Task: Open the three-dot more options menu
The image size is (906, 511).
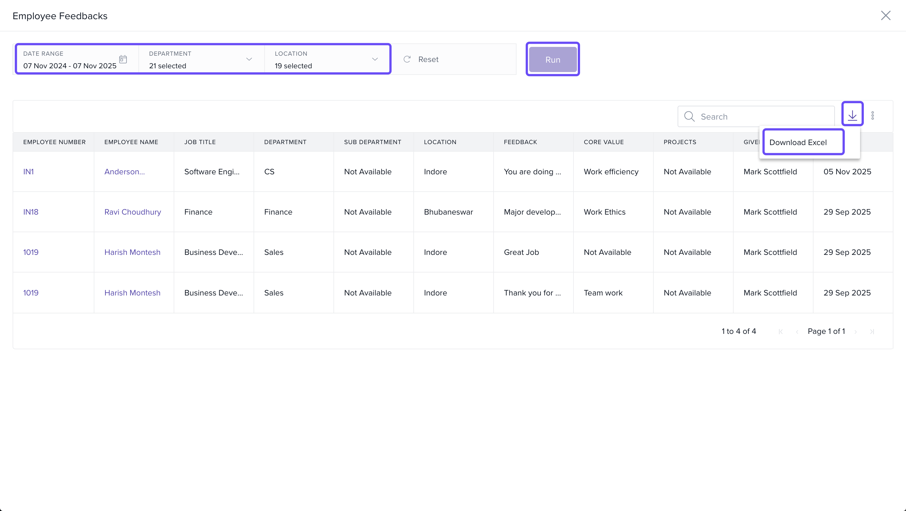Action: 872,116
